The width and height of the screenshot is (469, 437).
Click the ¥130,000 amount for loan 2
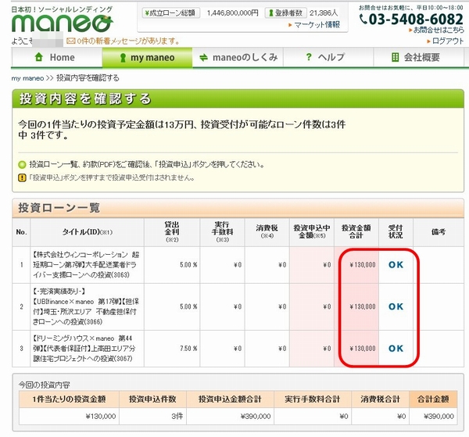[x=363, y=306]
